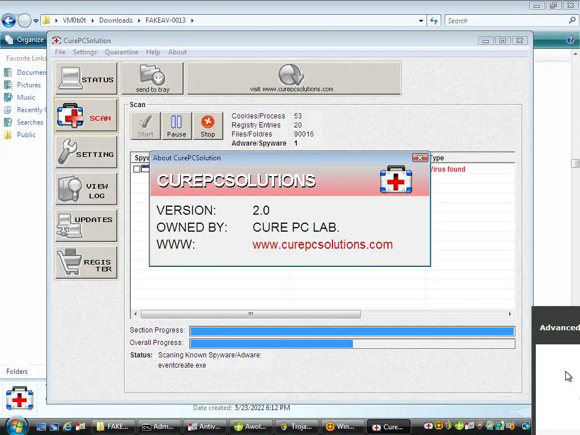This screenshot has height=435, width=580.
Task: Switch to Awol... taskbar item
Action: coord(250,427)
